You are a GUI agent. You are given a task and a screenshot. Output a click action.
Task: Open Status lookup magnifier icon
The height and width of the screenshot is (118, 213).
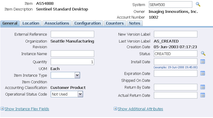203,53
